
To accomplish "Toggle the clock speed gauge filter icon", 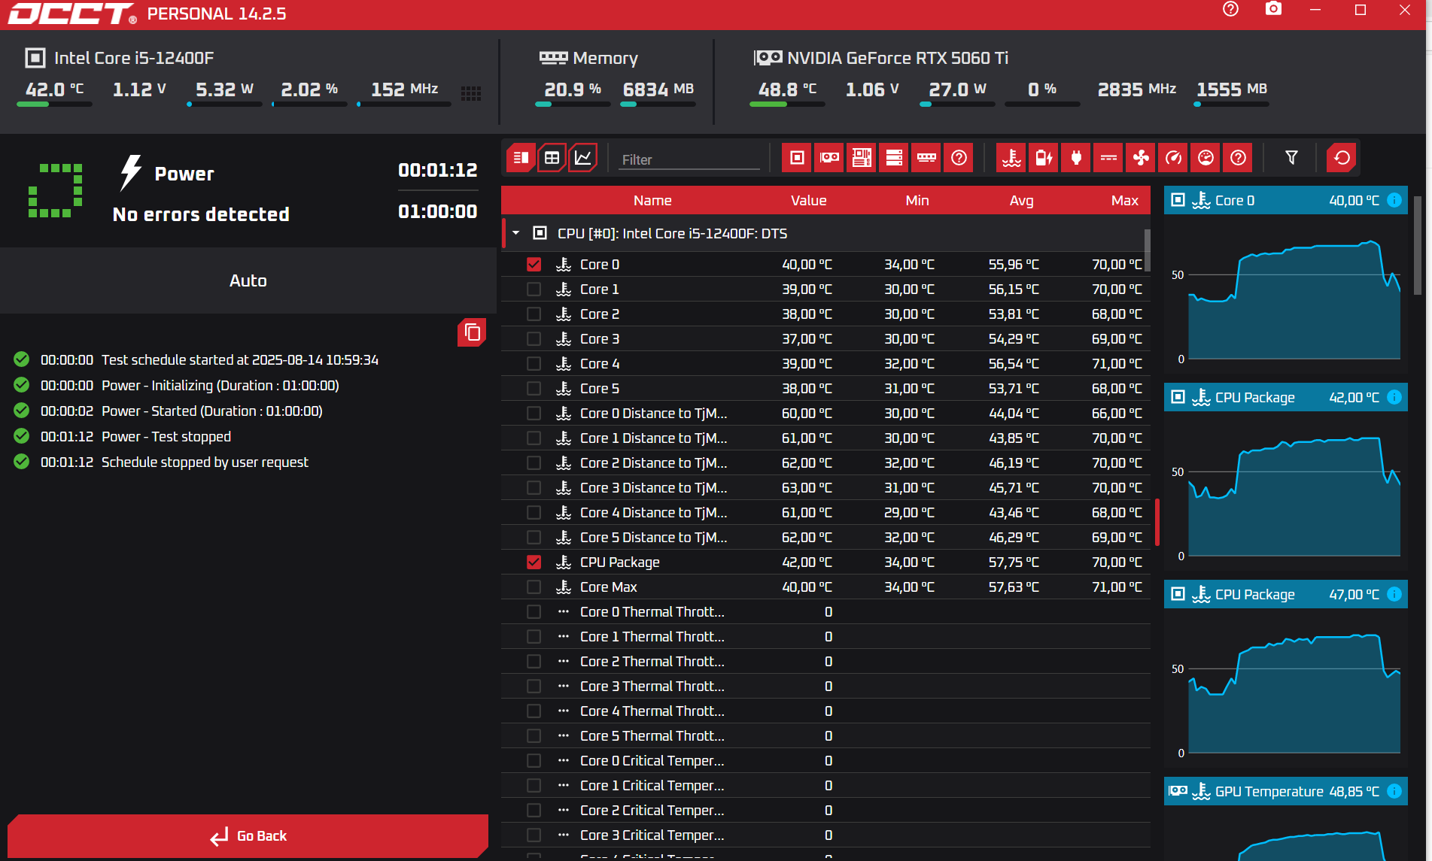I will [x=1173, y=158].
